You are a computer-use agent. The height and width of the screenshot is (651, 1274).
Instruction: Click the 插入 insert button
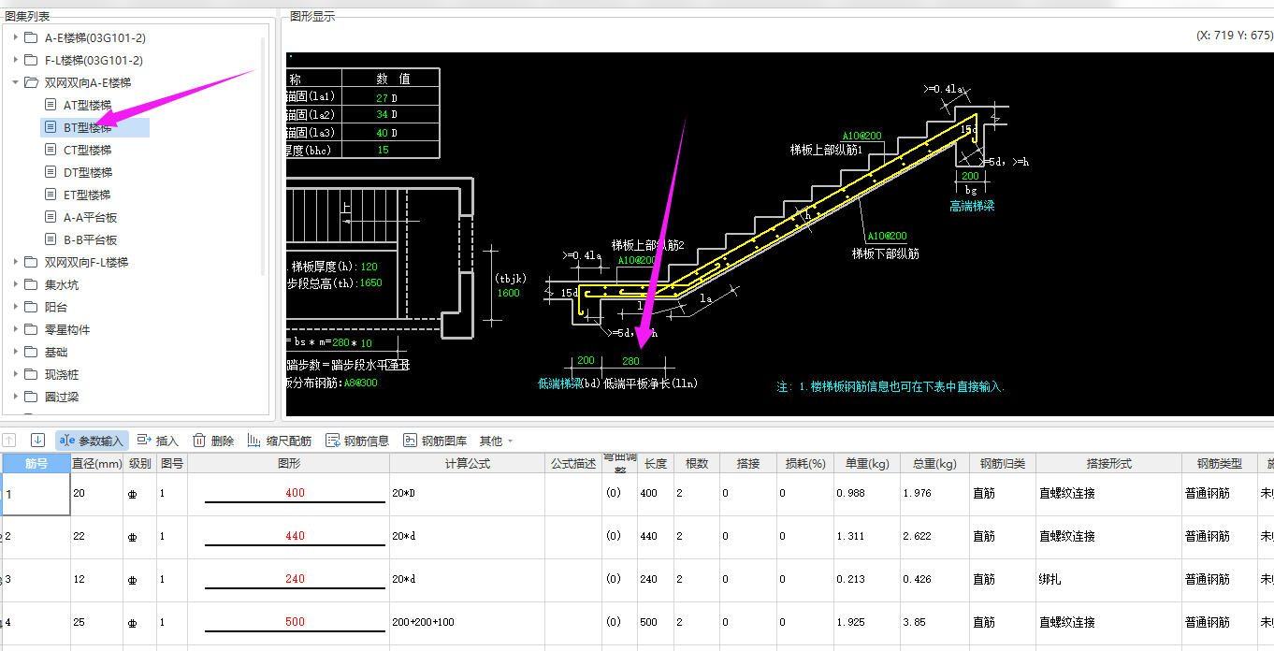pyautogui.click(x=157, y=441)
